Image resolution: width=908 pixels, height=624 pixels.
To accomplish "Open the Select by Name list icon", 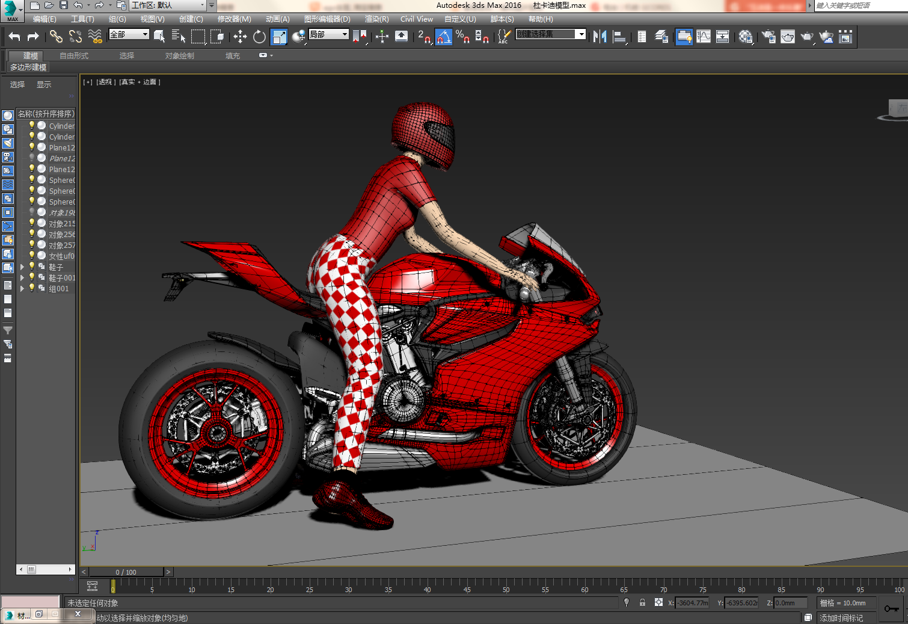I will (179, 37).
